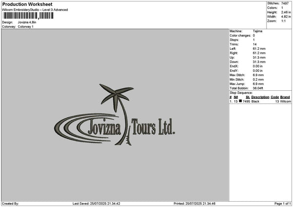Click the 'Down:' measurement label

click(234, 62)
